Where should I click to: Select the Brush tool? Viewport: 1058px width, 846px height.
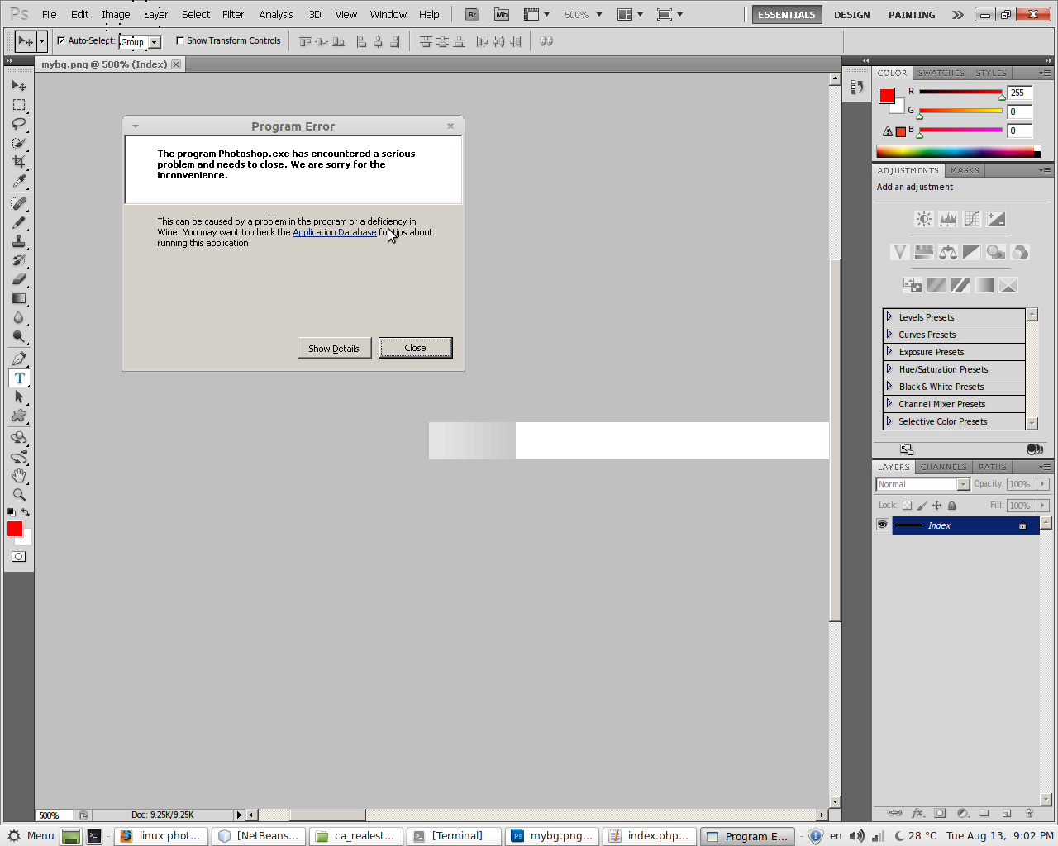tap(19, 222)
